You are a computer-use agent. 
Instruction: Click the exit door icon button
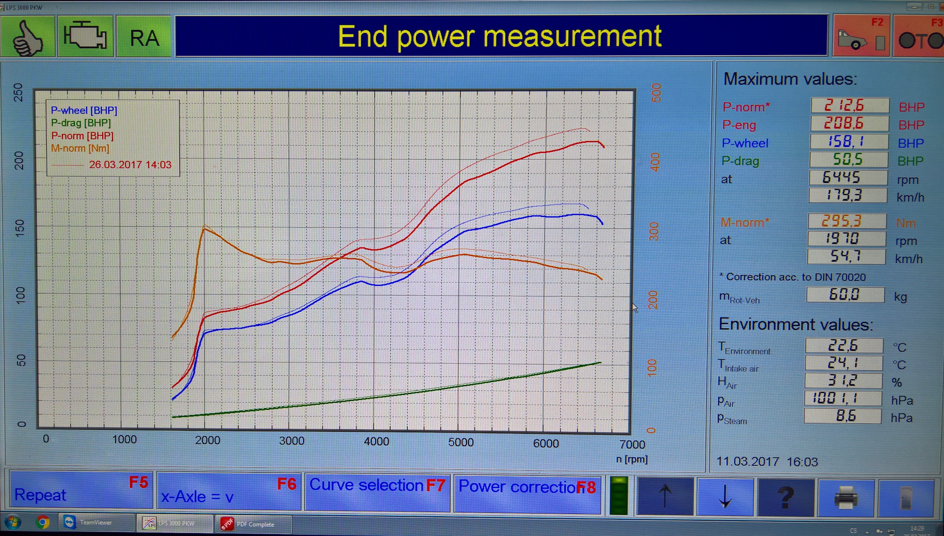click(906, 497)
